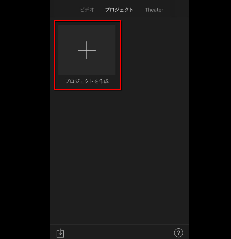
Task: Open the rightmost tab named Theater
Action: coord(154,10)
